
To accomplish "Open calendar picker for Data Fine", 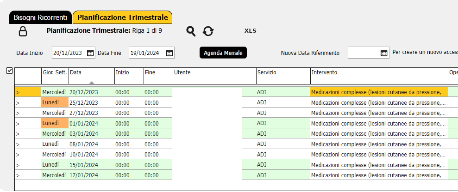I will [169, 53].
